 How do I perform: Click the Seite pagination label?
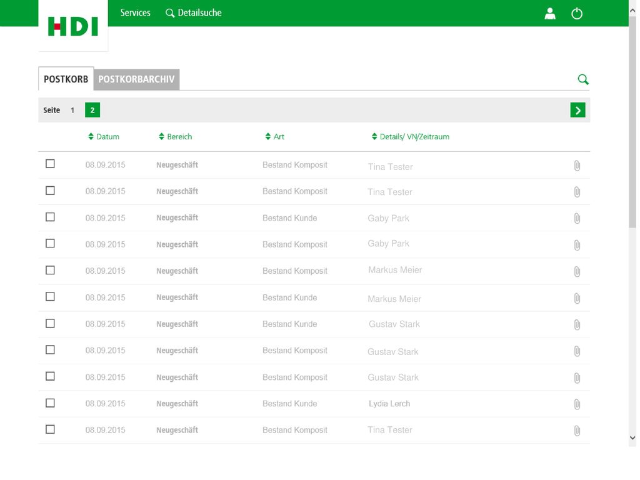pos(51,110)
